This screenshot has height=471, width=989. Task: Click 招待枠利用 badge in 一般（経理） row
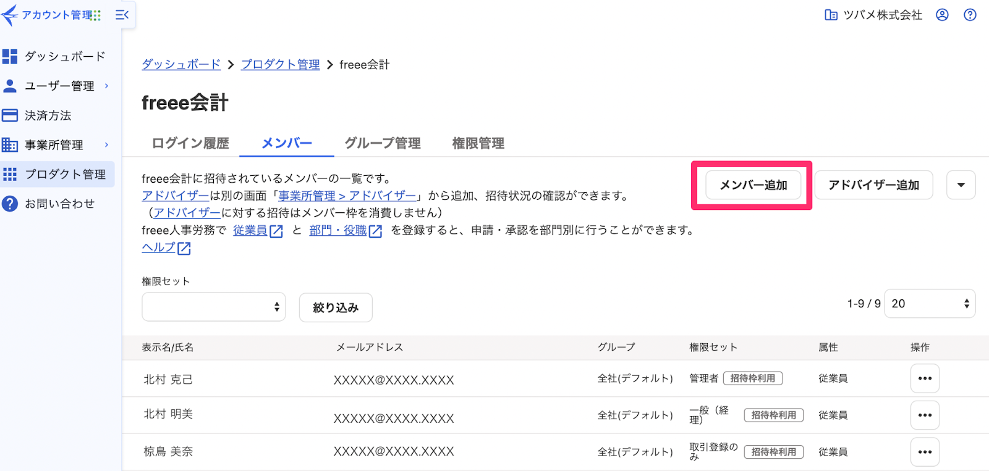coord(774,415)
